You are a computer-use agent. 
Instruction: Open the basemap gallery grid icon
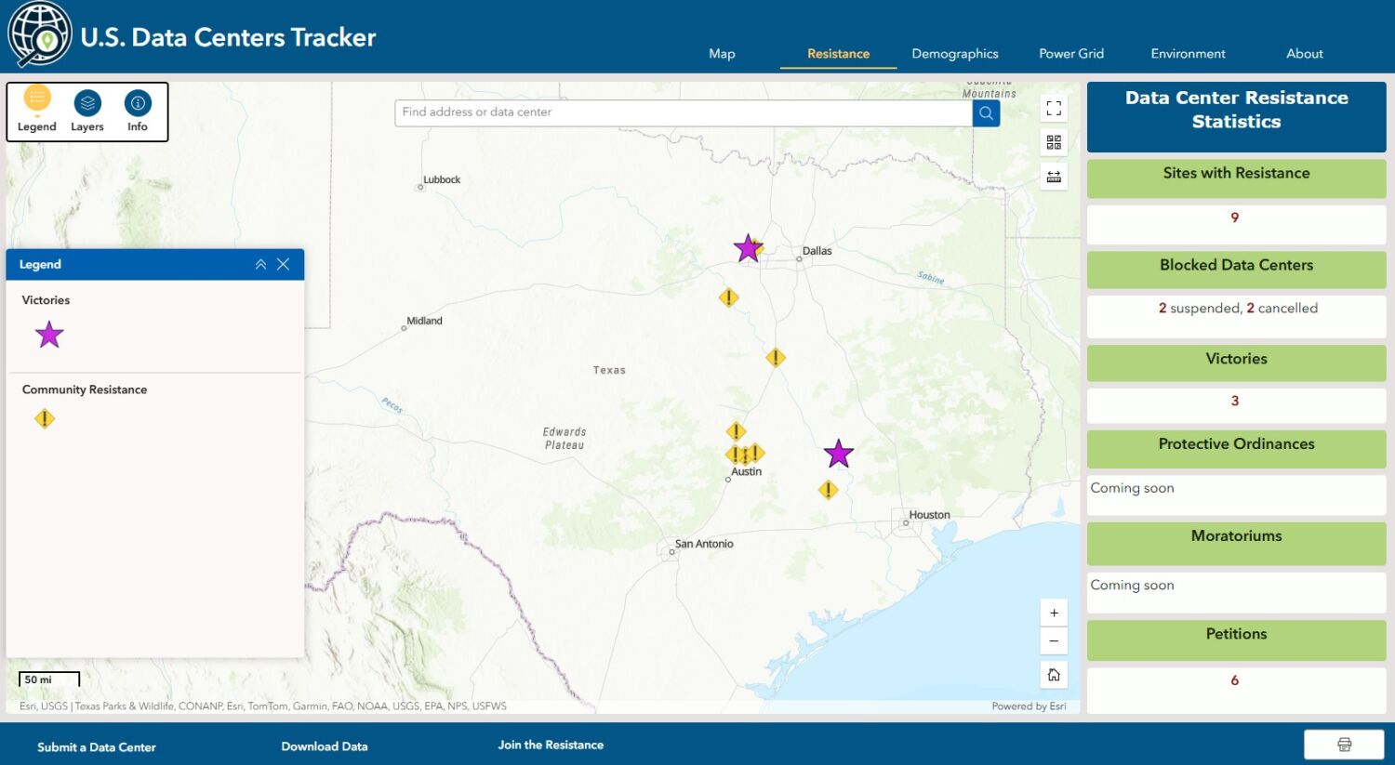pyautogui.click(x=1054, y=142)
